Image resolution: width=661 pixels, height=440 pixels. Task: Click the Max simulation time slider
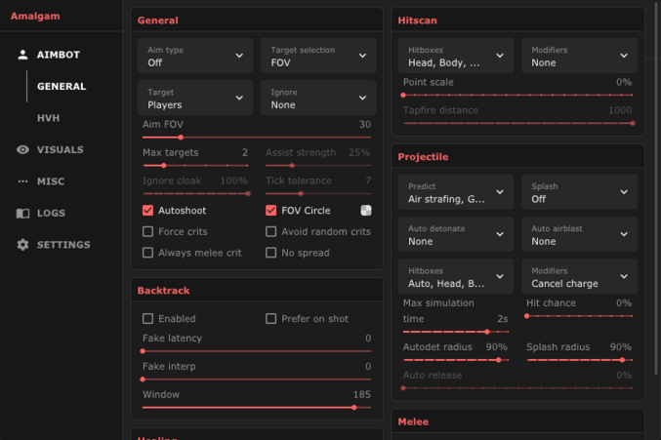[456, 332]
